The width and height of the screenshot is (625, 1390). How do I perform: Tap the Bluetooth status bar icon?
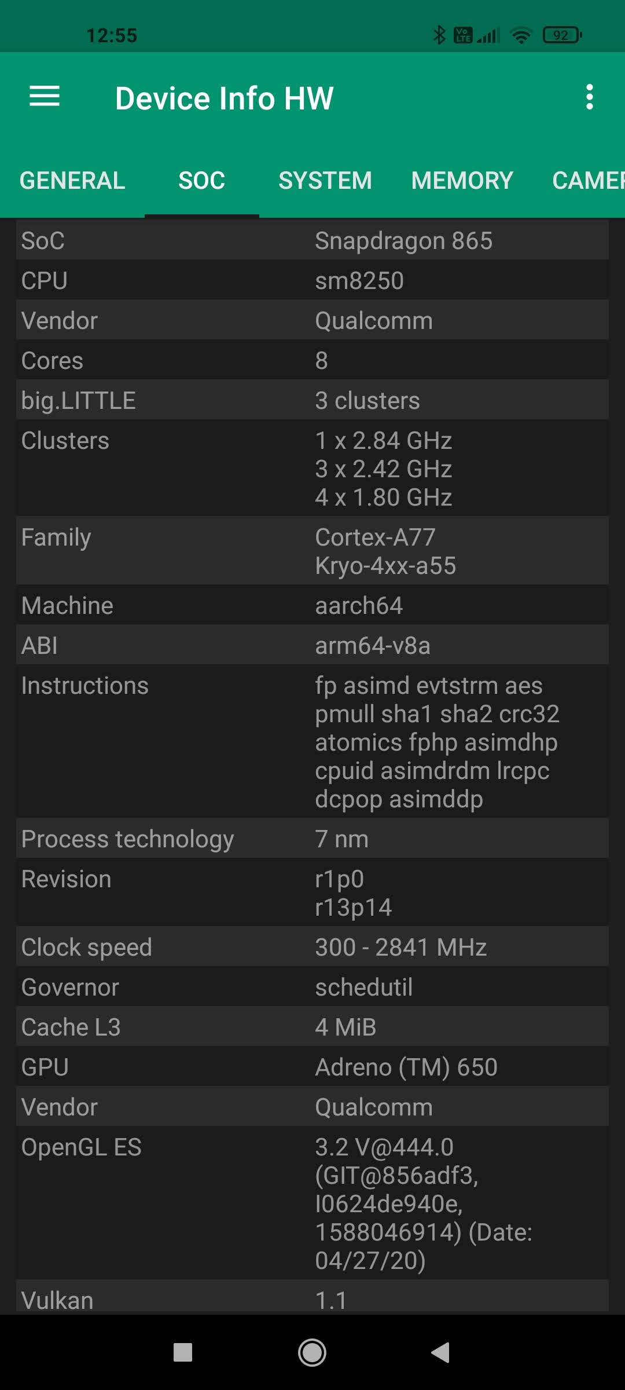click(x=439, y=35)
